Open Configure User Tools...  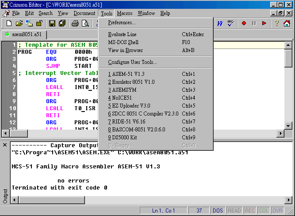(x=156, y=62)
